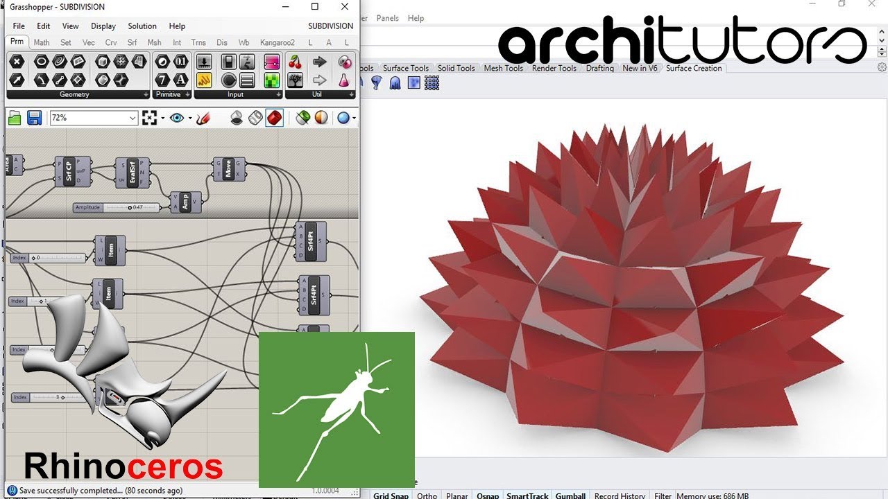Open the Grasshopper file icon
Image resolution: width=888 pixels, height=499 pixels.
pos(15,119)
